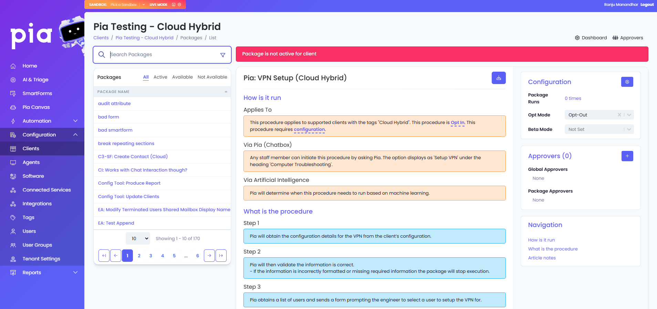Download the VPN Setup package
The height and width of the screenshot is (309, 657).
(499, 78)
